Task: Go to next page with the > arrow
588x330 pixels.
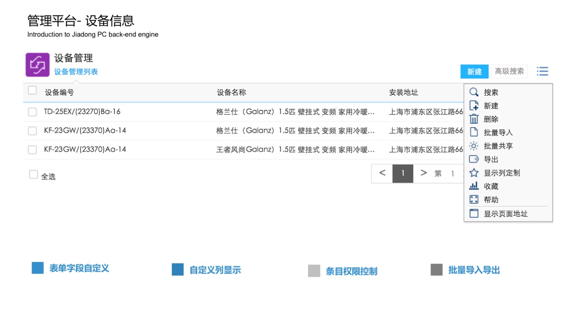Action: pos(423,173)
